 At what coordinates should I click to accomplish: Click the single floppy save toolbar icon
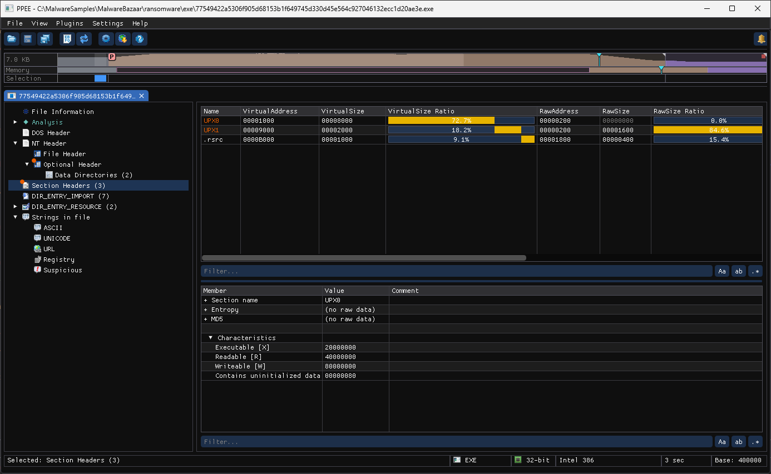pyautogui.click(x=28, y=39)
